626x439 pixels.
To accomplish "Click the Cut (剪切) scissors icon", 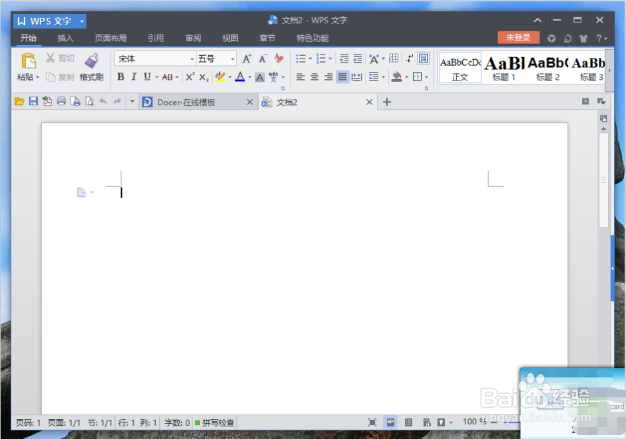I will tap(51, 59).
